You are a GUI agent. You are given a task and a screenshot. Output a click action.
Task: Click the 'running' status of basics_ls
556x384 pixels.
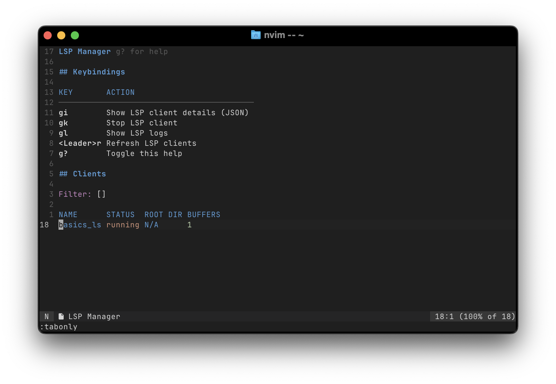tap(123, 225)
